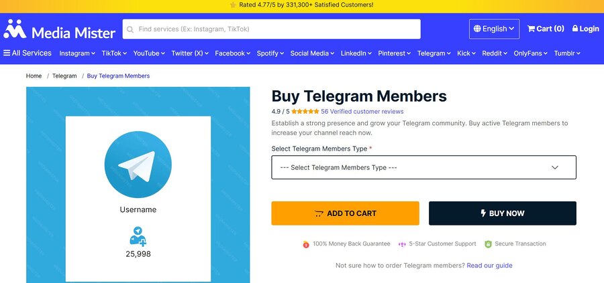The image size is (604, 283).
Task: Expand Select Telegram Members Type dropdown
Action: [x=423, y=167]
